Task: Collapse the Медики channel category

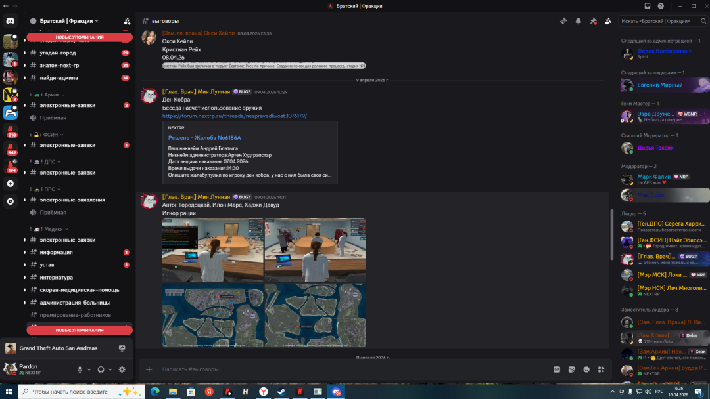Action: click(x=55, y=229)
